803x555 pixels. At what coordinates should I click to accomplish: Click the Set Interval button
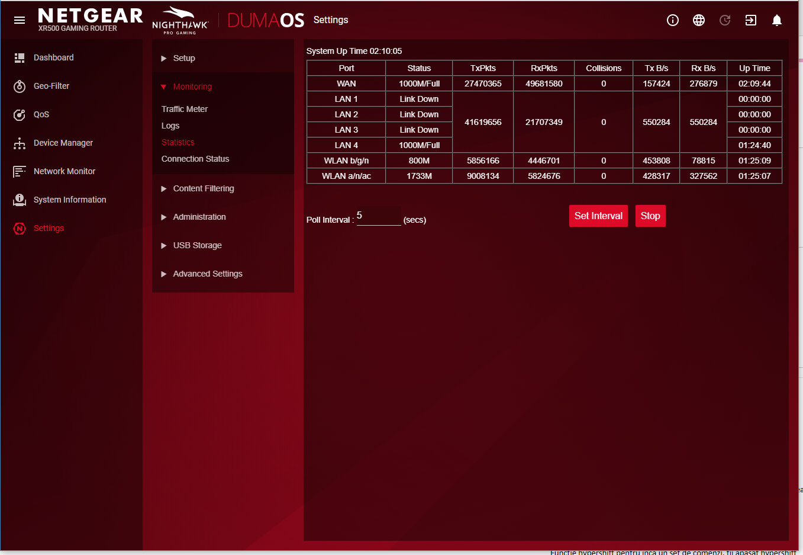pos(598,216)
